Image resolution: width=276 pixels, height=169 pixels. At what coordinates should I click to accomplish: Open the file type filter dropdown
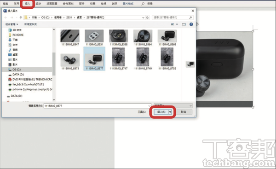[x=173, y=106]
